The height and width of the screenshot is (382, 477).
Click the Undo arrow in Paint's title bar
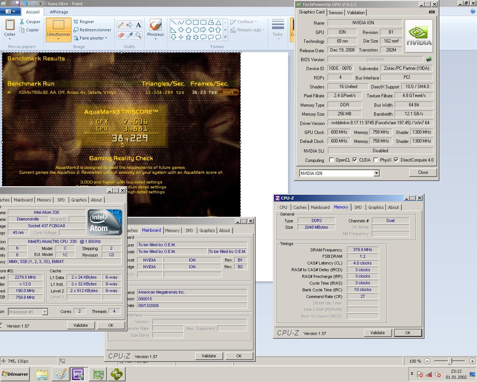pyautogui.click(x=25, y=3)
